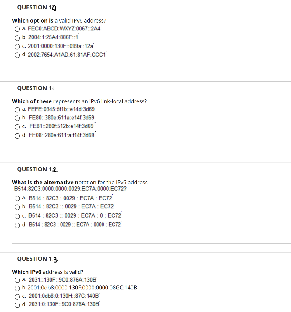Screen dimensions: 291x312
Task: Pick option d. FE08::280e:611:a:f14f:3d69
Action: 17,136
